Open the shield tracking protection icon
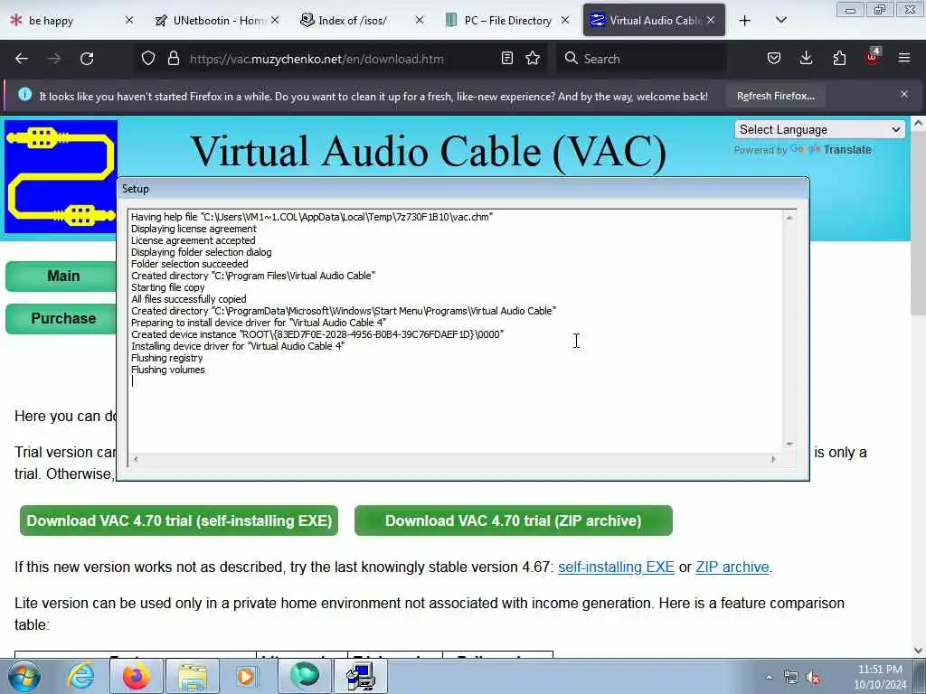The image size is (926, 694). 148,59
